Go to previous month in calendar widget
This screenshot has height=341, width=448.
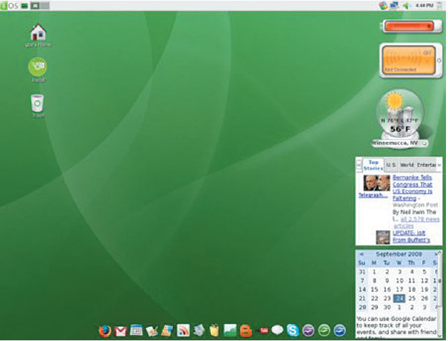point(361,254)
